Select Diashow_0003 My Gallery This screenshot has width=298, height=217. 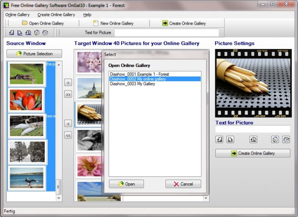coord(155,84)
